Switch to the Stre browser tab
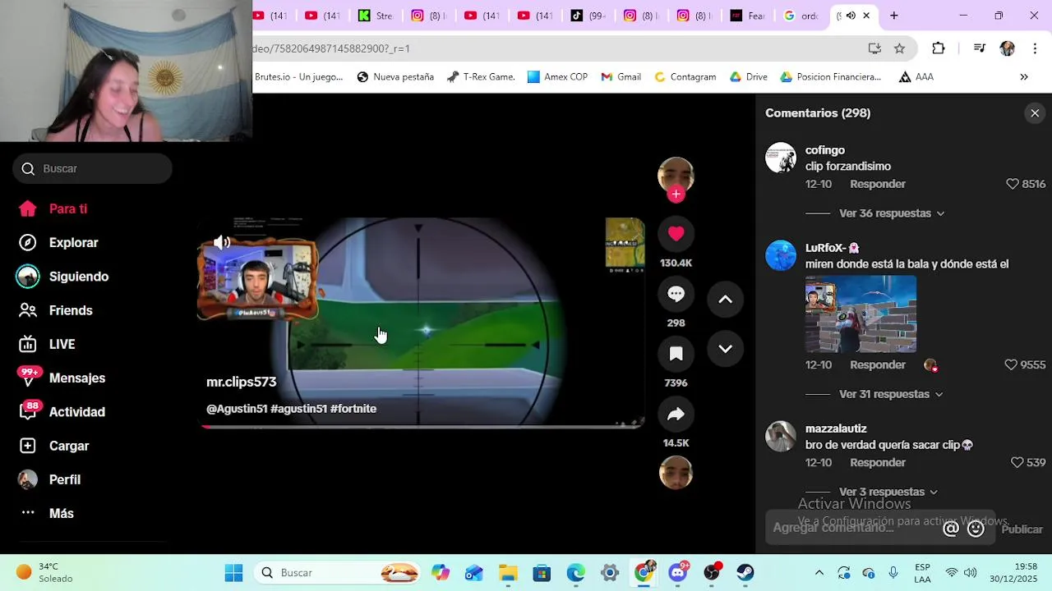 click(375, 16)
